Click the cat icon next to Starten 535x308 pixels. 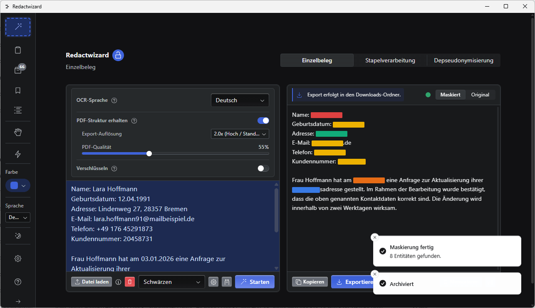pos(227,282)
